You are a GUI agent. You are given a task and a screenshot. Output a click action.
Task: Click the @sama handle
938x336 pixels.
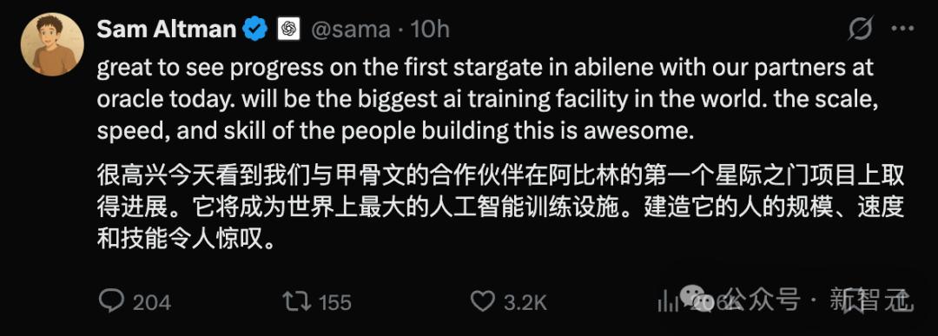[351, 30]
